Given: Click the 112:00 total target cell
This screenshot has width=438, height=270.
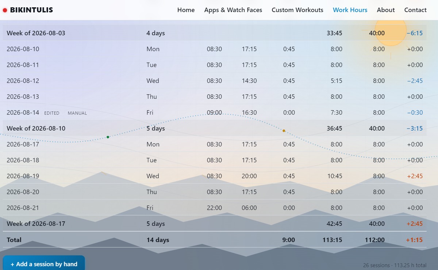Looking at the screenshot, I should tap(374, 240).
